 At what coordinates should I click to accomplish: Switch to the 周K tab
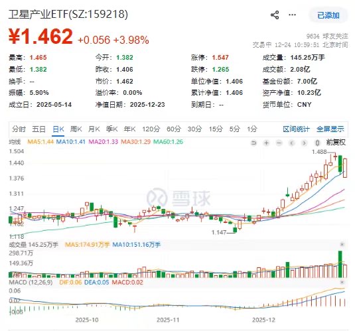point(76,129)
